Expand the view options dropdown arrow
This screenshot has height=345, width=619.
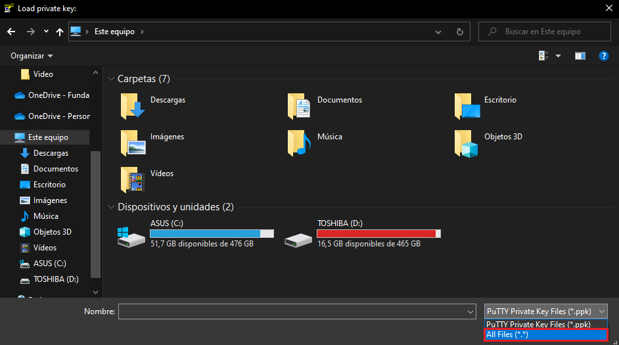(x=558, y=56)
